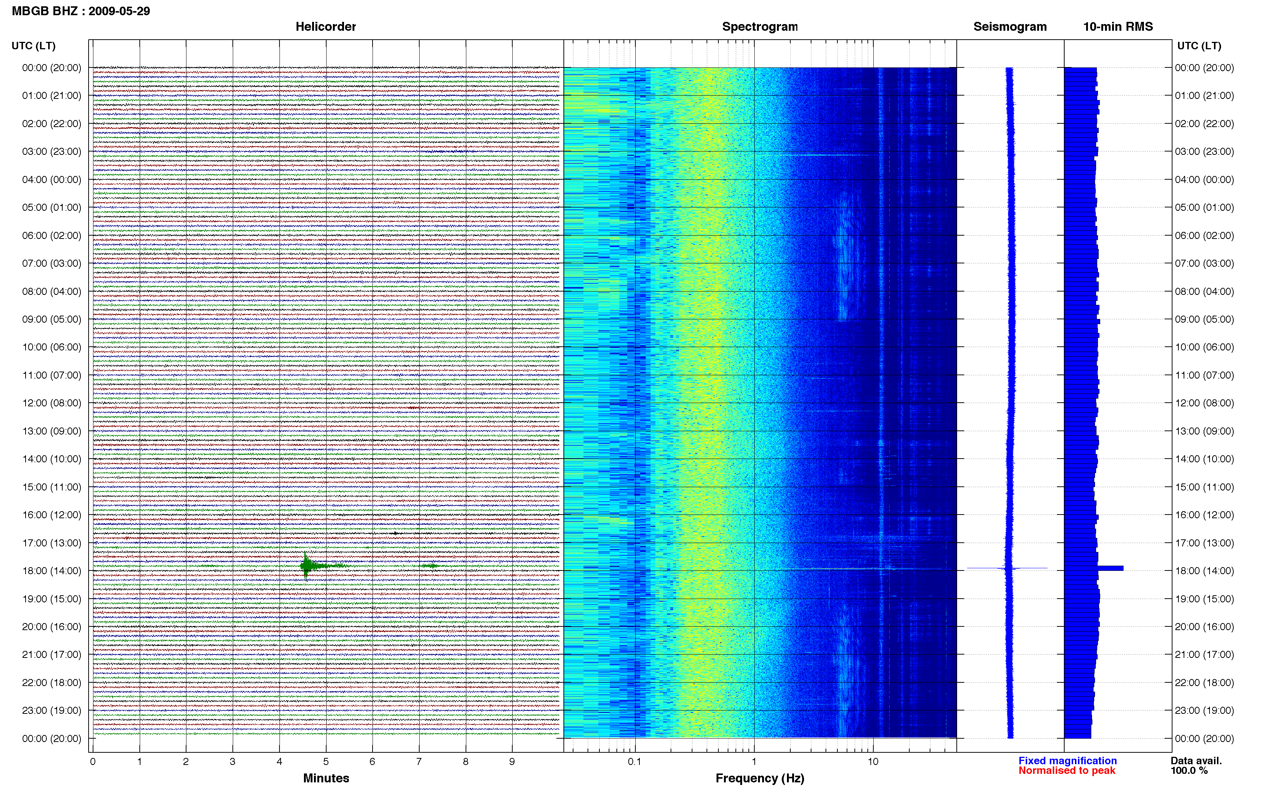Image resolution: width=1267 pixels, height=792 pixels.
Task: Click the right 03:00 (23:00) time label
Action: (x=1204, y=152)
